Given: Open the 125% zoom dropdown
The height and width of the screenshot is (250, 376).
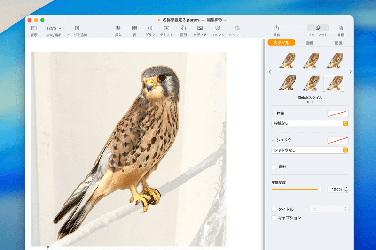Looking at the screenshot, I should [54, 28].
